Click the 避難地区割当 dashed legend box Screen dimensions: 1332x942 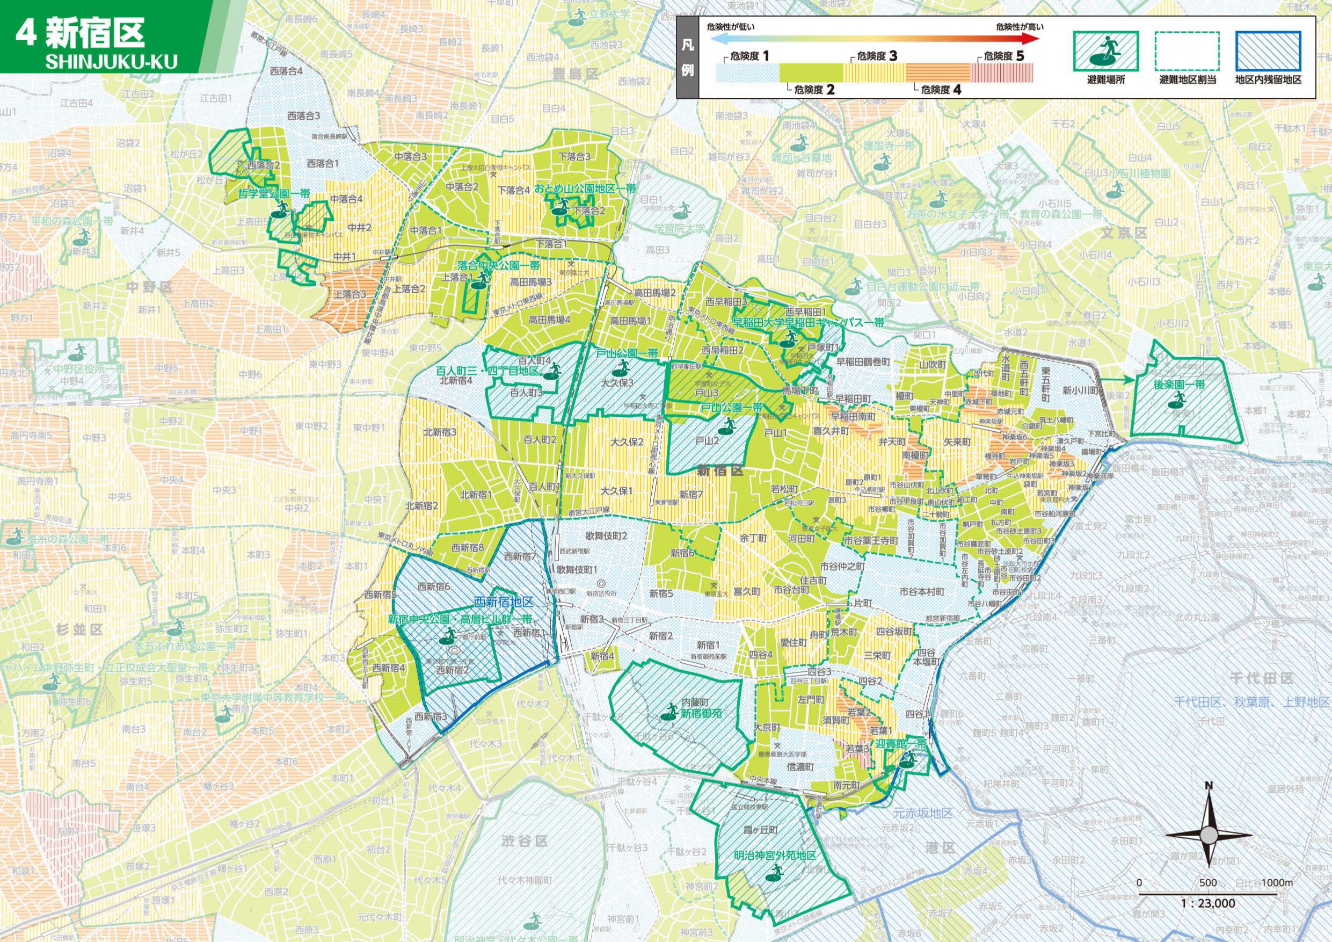(1187, 51)
